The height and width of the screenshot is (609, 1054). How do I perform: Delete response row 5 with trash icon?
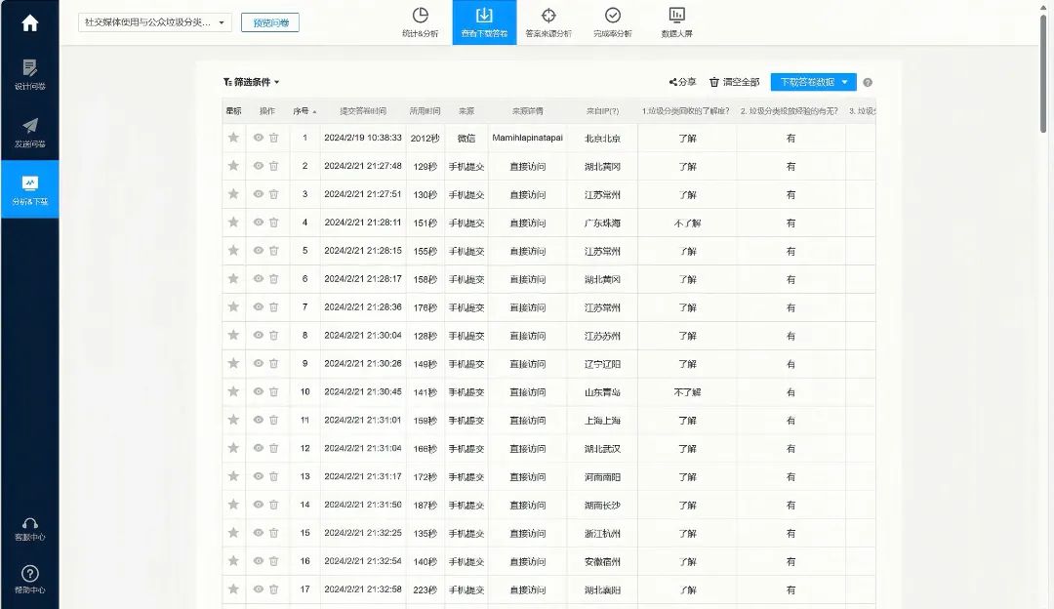[x=274, y=251]
